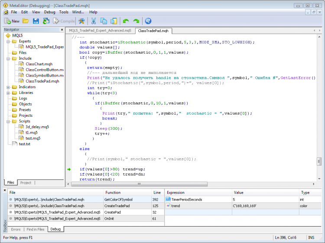This screenshot has height=243, width=325.
Task: Expand the Indicators folder node
Action: [x=9, y=87]
